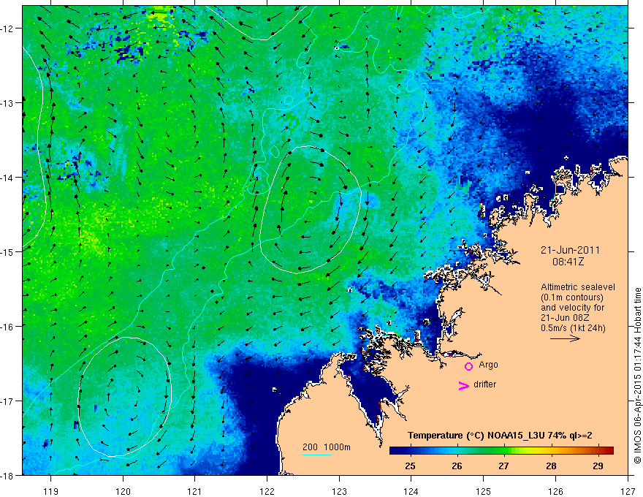Click the latitude axis label -13
The width and height of the screenshot is (643, 497).
[x=8, y=103]
